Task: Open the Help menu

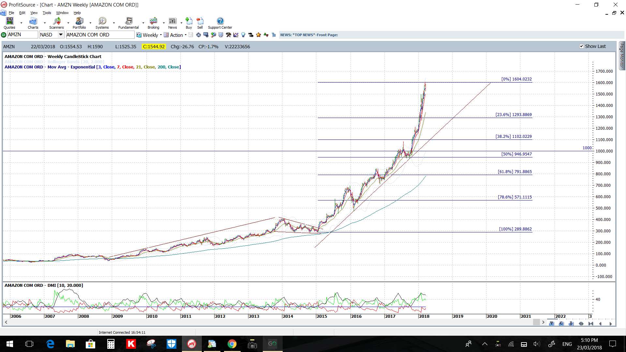Action: click(77, 13)
